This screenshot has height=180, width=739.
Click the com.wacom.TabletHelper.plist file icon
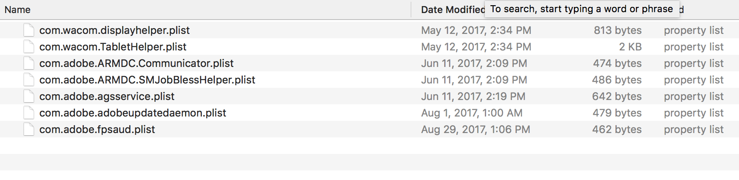click(29, 47)
